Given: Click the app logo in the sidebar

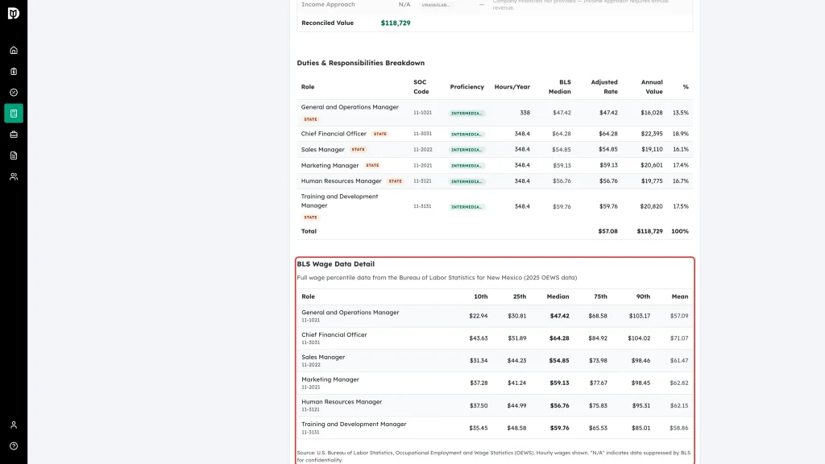Looking at the screenshot, I should tap(14, 13).
